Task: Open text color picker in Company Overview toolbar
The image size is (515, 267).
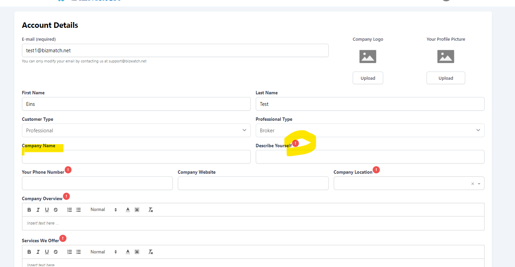Action: pyautogui.click(x=128, y=210)
